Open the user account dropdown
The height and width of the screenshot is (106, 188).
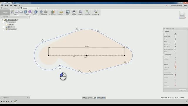click(x=176, y=6)
